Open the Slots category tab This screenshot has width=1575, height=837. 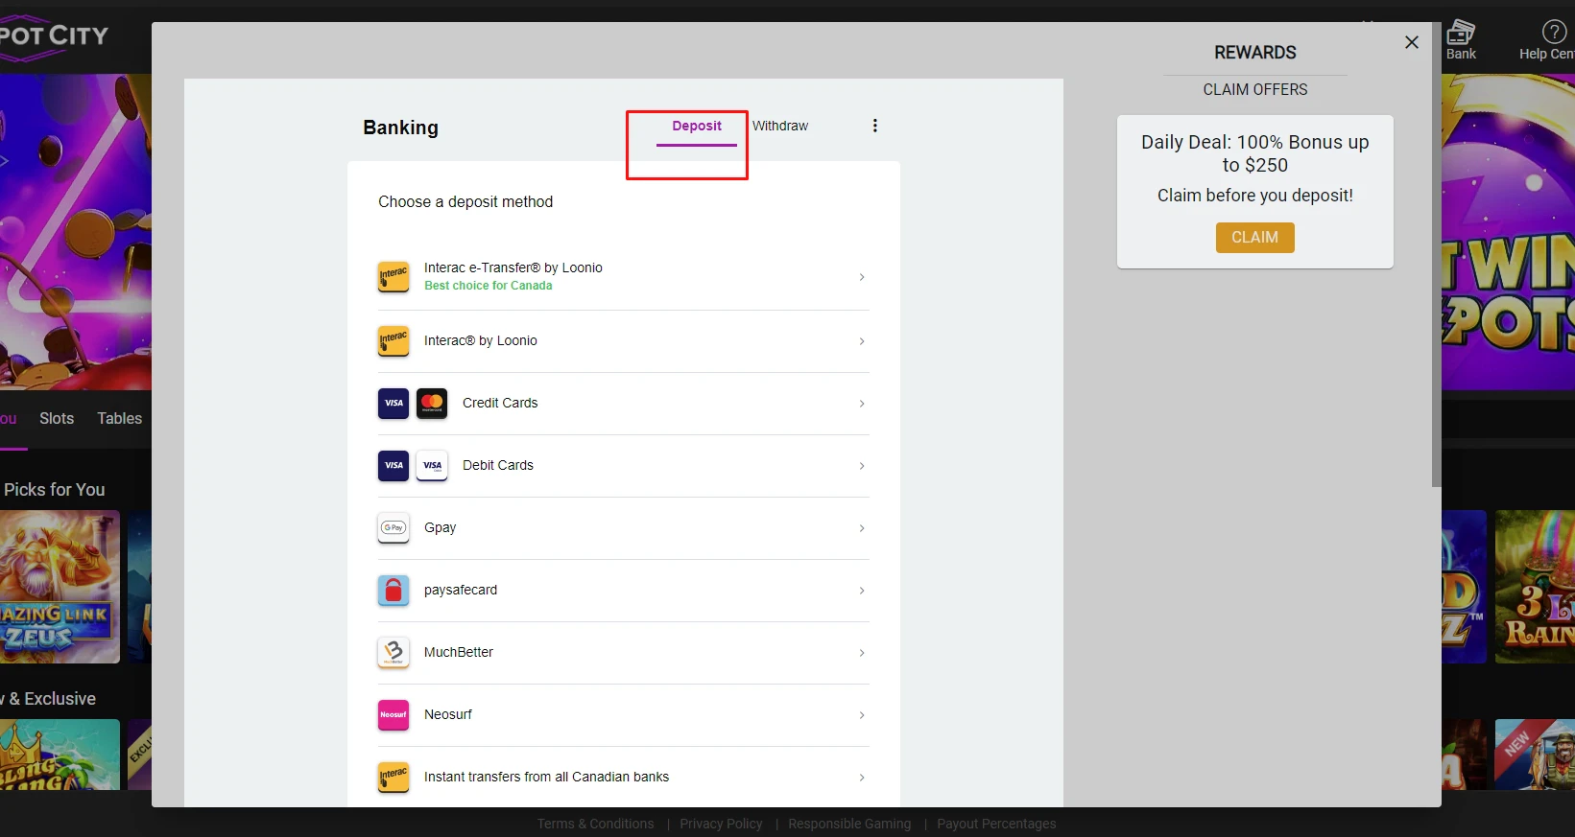click(x=57, y=418)
